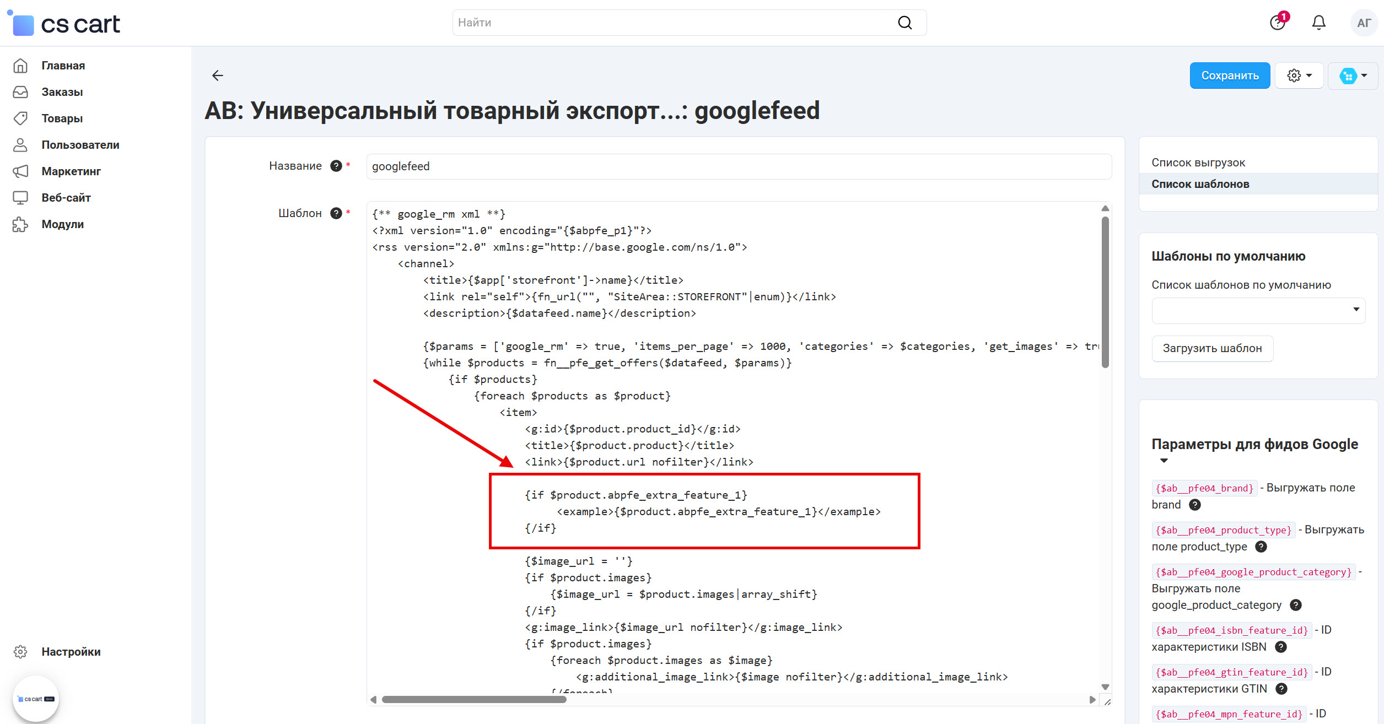This screenshot has height=724, width=1384.
Task: Open the bell notifications
Action: [x=1319, y=23]
